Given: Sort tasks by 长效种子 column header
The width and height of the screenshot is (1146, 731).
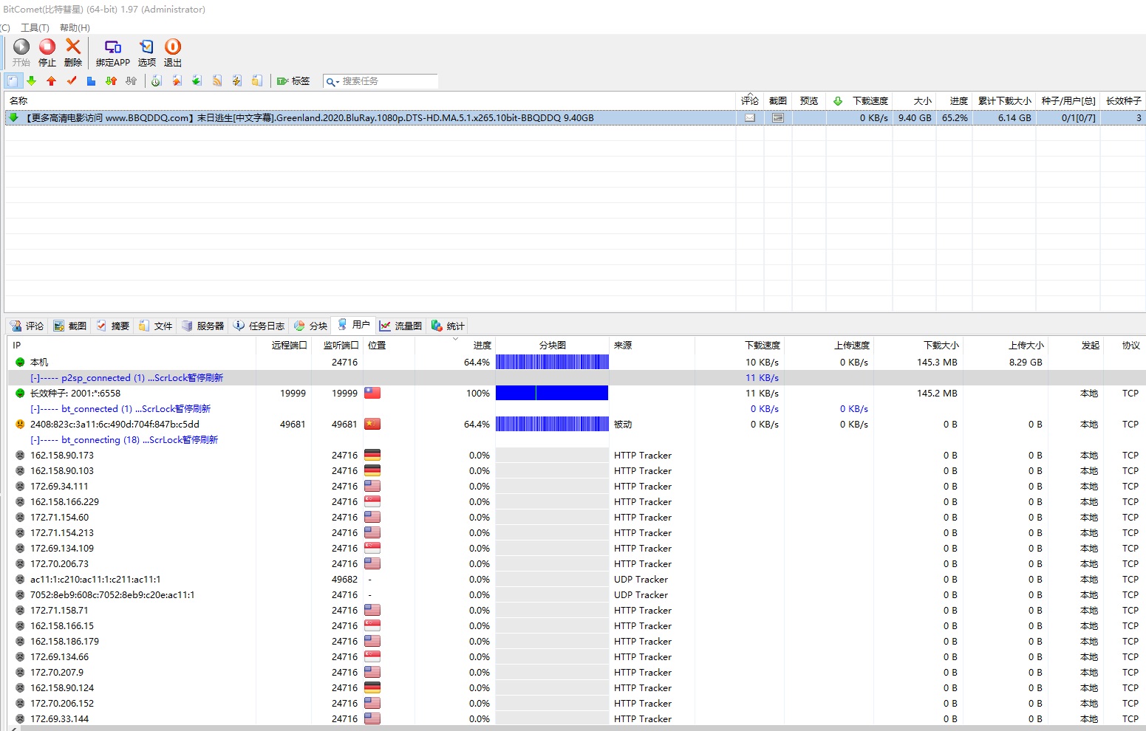Looking at the screenshot, I should [x=1123, y=100].
